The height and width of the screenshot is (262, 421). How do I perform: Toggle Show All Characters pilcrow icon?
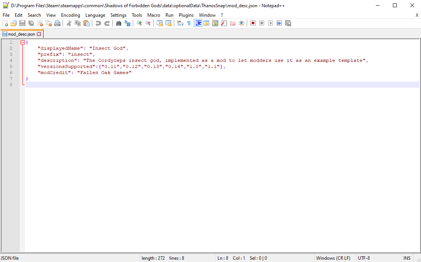pyautogui.click(x=189, y=23)
